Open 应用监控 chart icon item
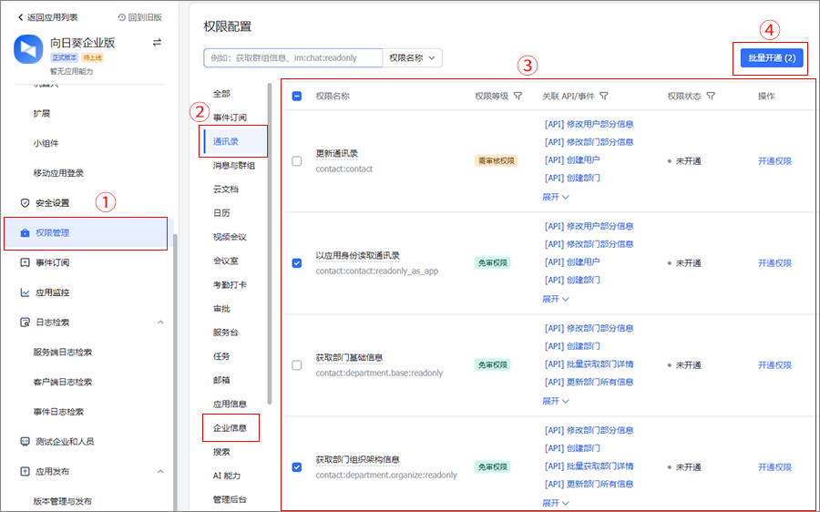Viewport: 820px width, 512px height. 52,293
